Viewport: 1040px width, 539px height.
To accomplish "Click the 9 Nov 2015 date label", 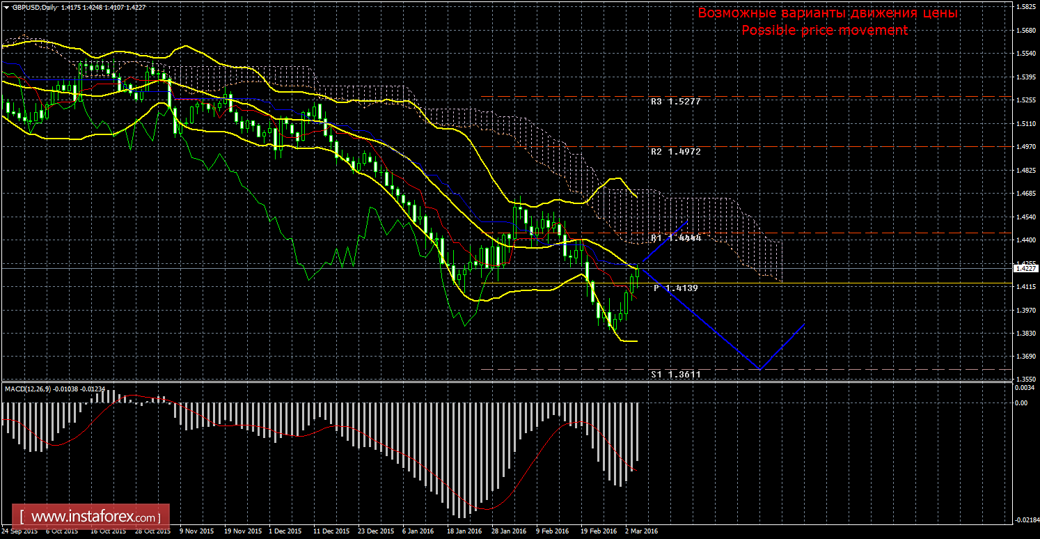I will [196, 531].
